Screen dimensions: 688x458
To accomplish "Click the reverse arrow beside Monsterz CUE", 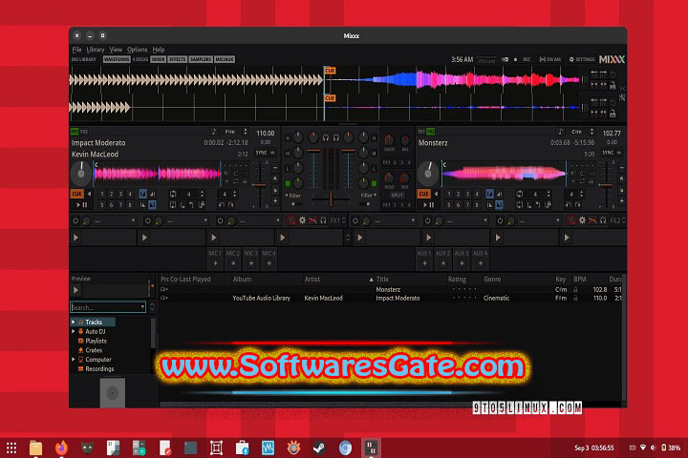I will [436, 194].
